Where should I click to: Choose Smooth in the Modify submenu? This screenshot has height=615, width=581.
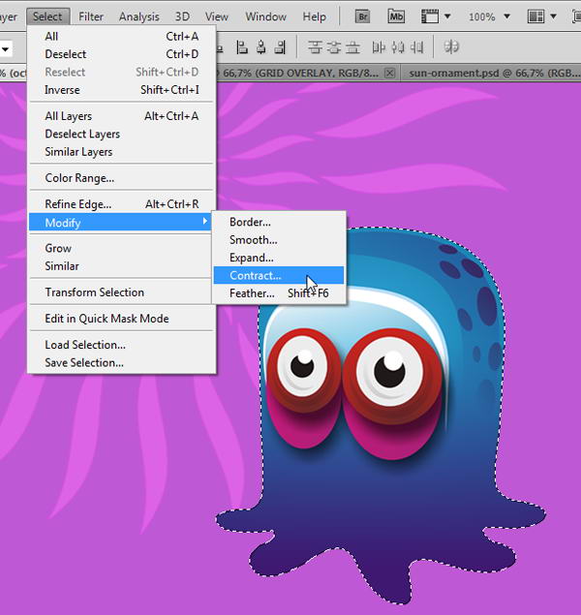[x=279, y=239]
